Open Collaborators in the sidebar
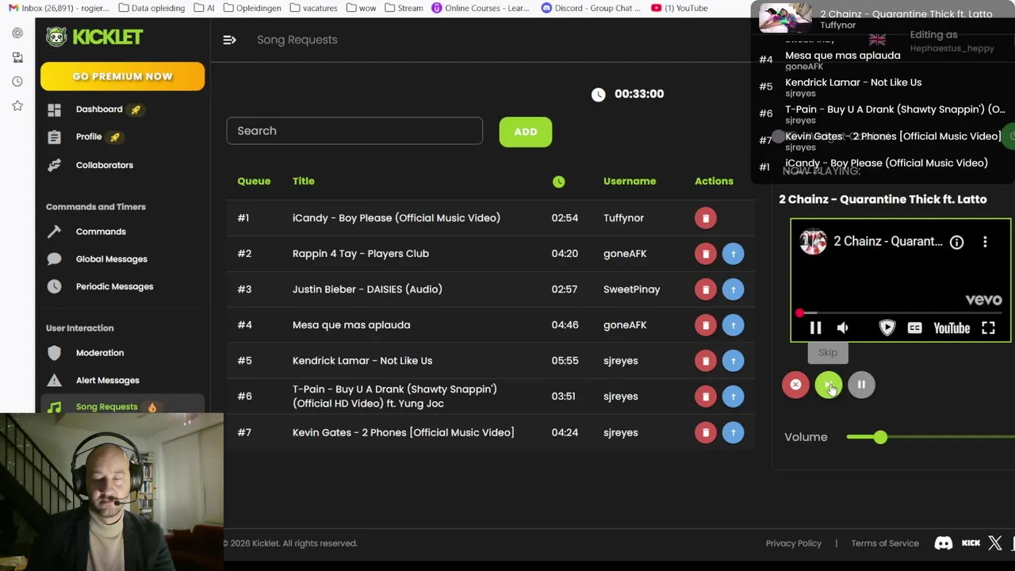The height and width of the screenshot is (571, 1015). point(105,165)
